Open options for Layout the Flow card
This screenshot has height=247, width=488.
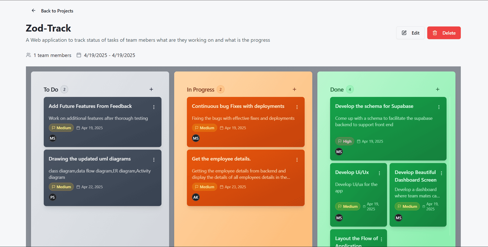coord(381,239)
